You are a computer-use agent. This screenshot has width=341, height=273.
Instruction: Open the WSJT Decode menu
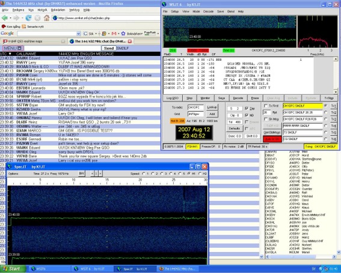(x=208, y=11)
